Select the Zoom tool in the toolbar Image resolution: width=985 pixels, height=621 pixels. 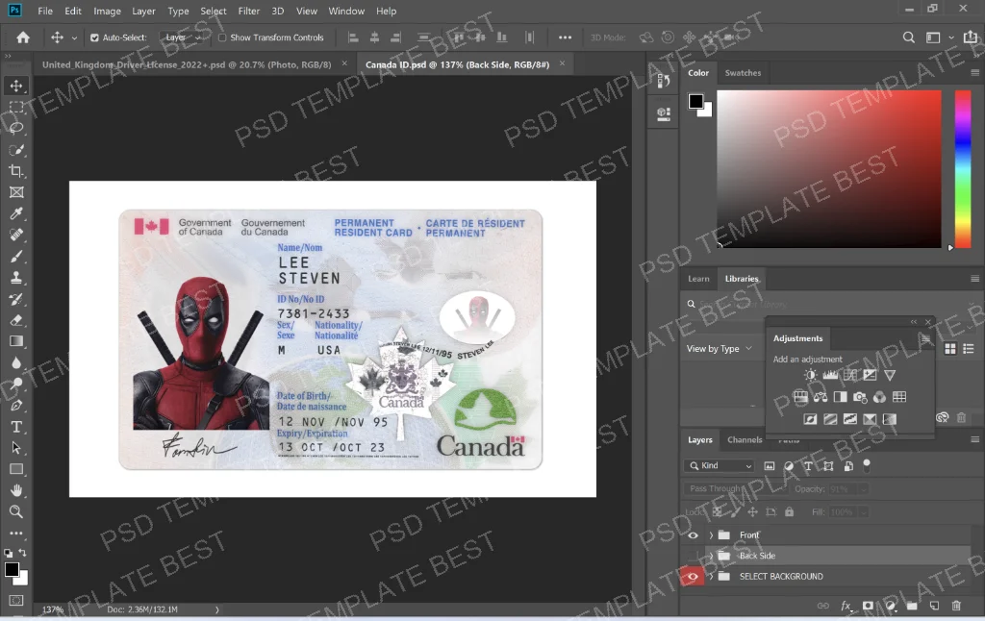pyautogui.click(x=16, y=511)
